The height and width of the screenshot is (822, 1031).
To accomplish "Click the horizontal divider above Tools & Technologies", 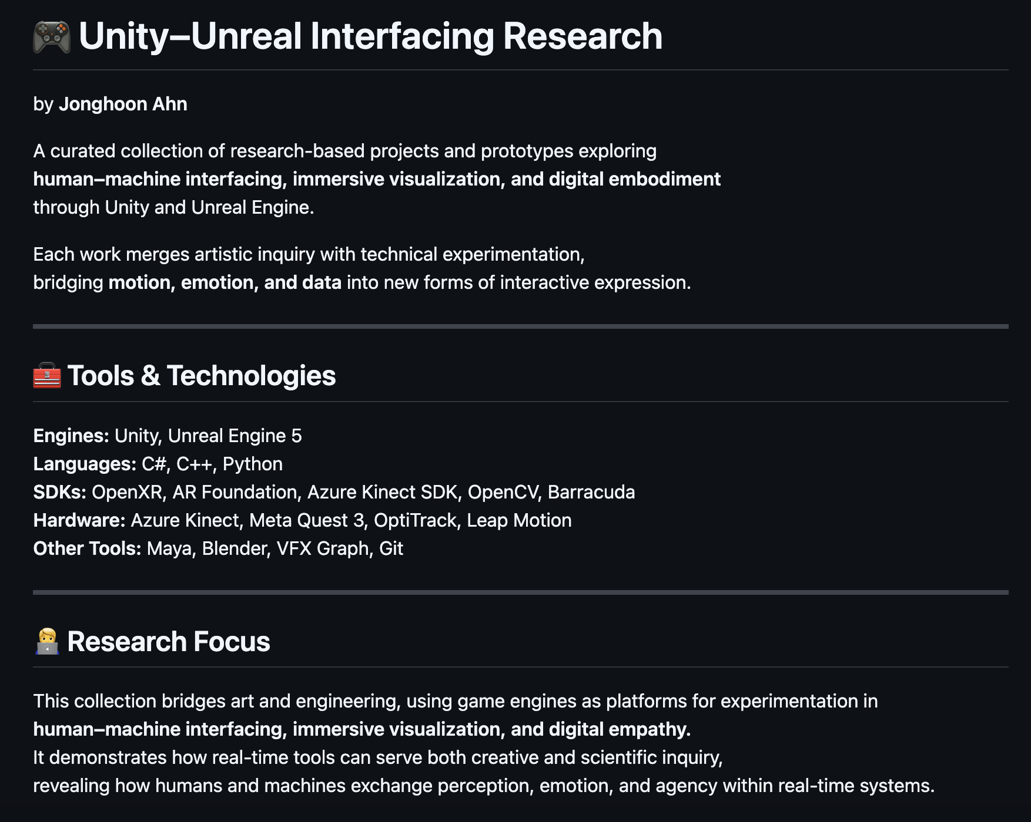I will pyautogui.click(x=521, y=326).
